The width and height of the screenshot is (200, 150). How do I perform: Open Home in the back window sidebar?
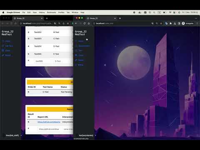click(6, 41)
